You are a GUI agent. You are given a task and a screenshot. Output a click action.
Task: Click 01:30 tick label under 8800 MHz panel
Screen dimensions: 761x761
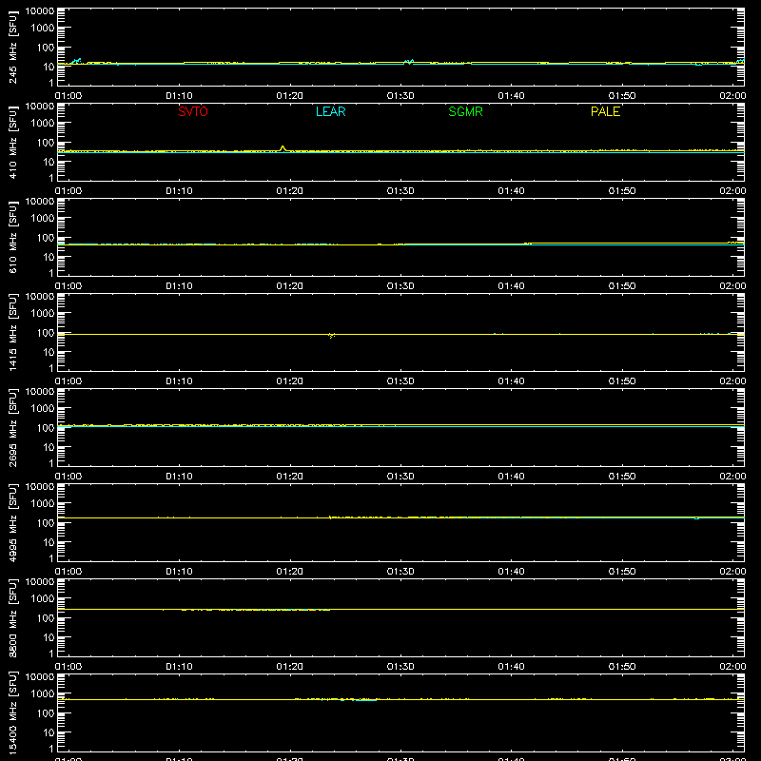(400, 667)
